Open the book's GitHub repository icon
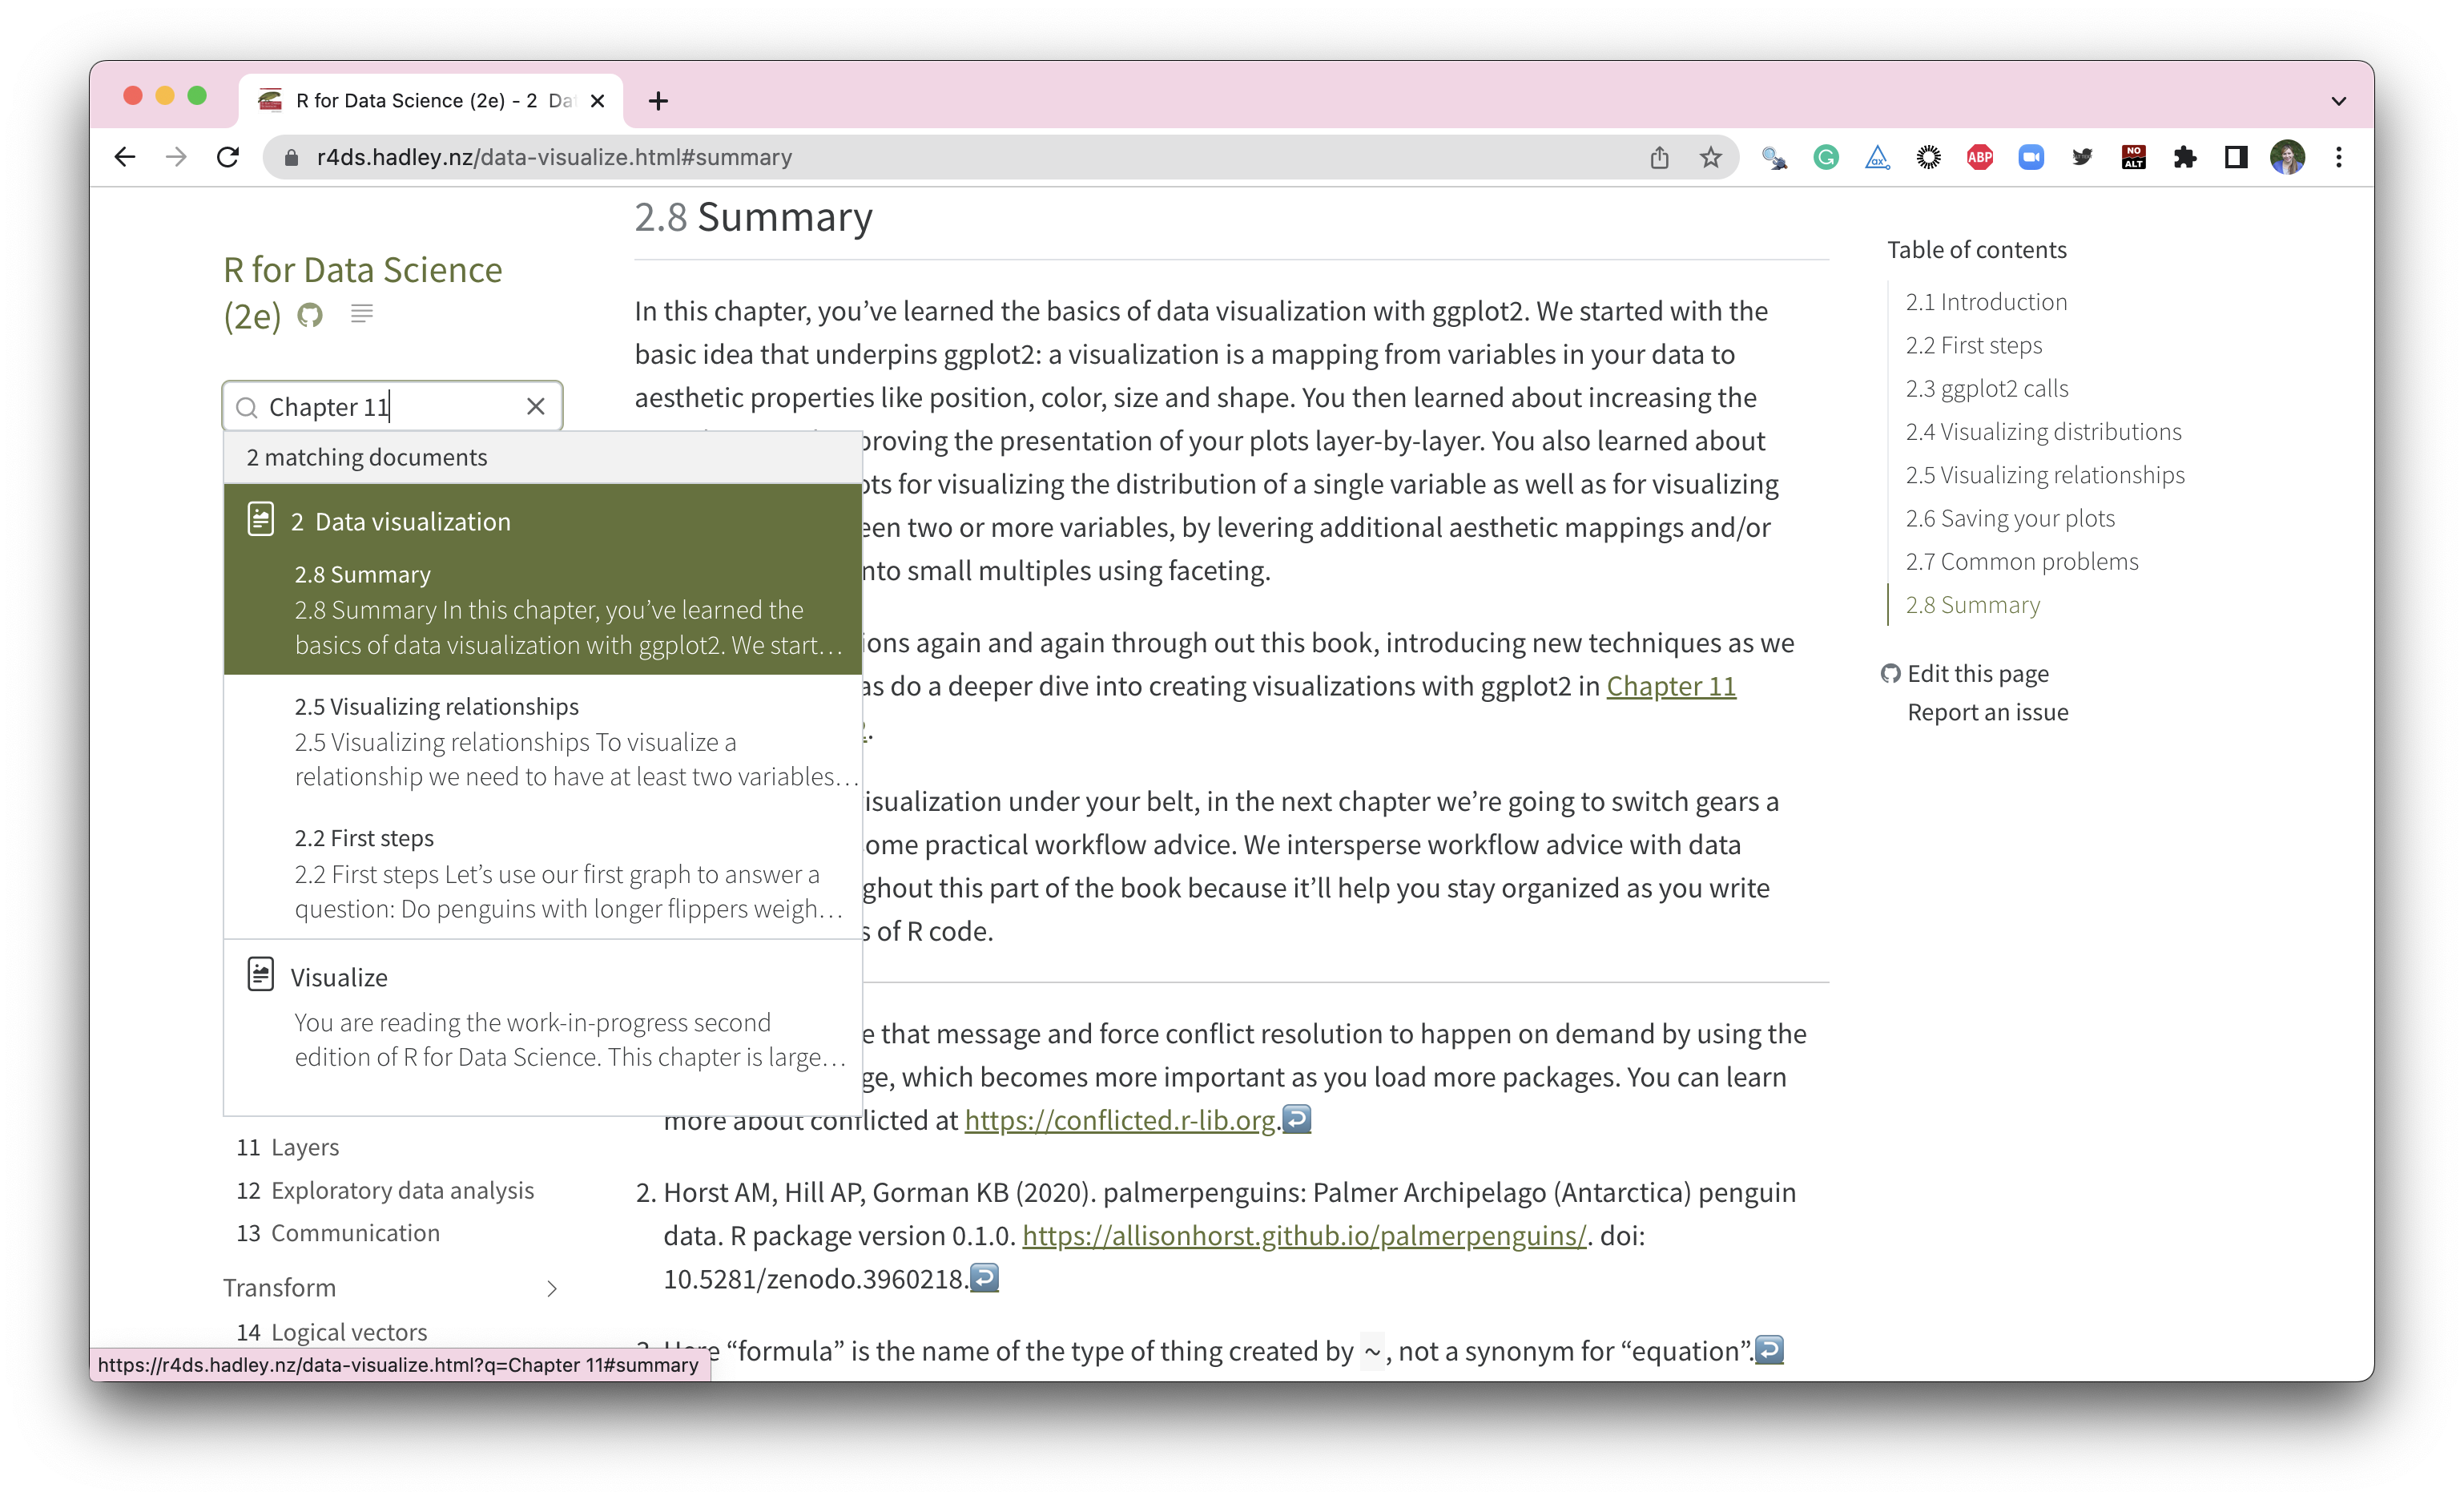 pos(311,316)
